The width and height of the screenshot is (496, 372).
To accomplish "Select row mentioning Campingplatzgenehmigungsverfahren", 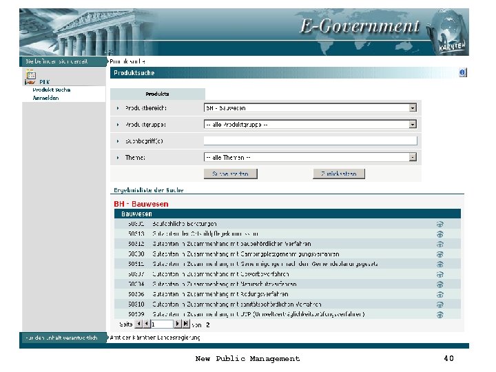I will coord(287,254).
